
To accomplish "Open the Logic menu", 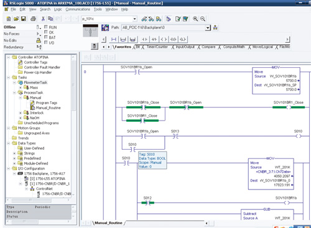I will point(58,9).
